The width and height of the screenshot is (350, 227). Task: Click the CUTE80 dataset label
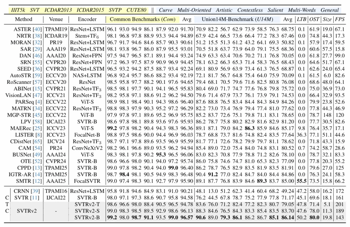(x=137, y=10)
